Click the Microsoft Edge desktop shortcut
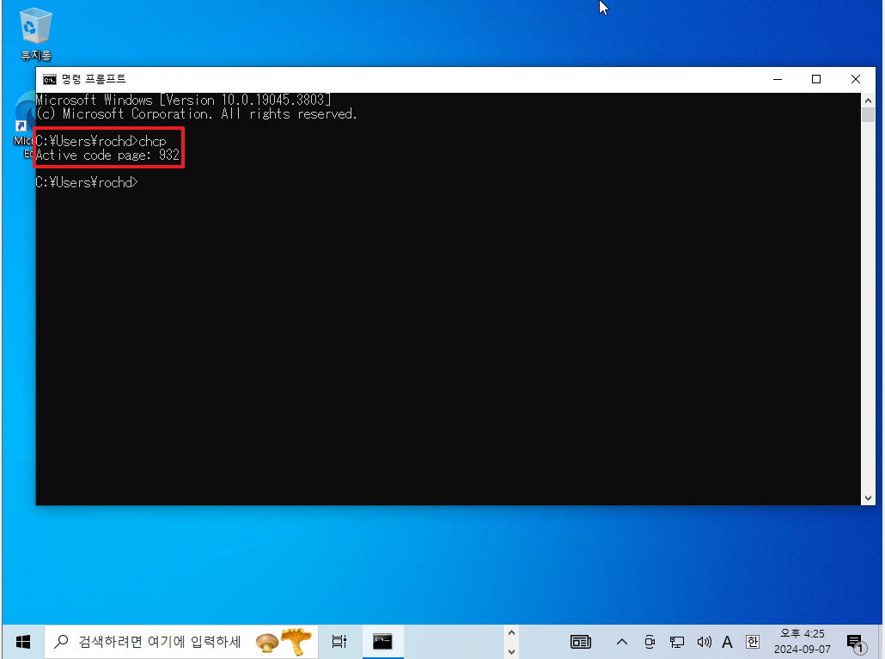This screenshot has width=885, height=659. point(22,125)
